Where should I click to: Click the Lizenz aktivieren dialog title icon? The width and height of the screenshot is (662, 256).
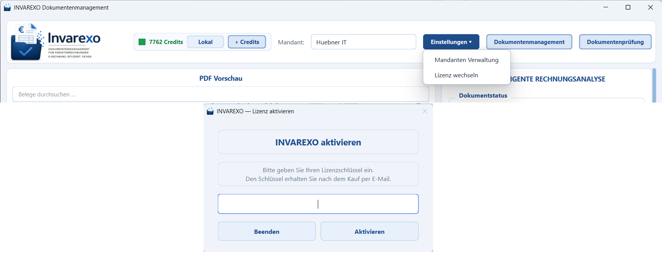tap(210, 111)
